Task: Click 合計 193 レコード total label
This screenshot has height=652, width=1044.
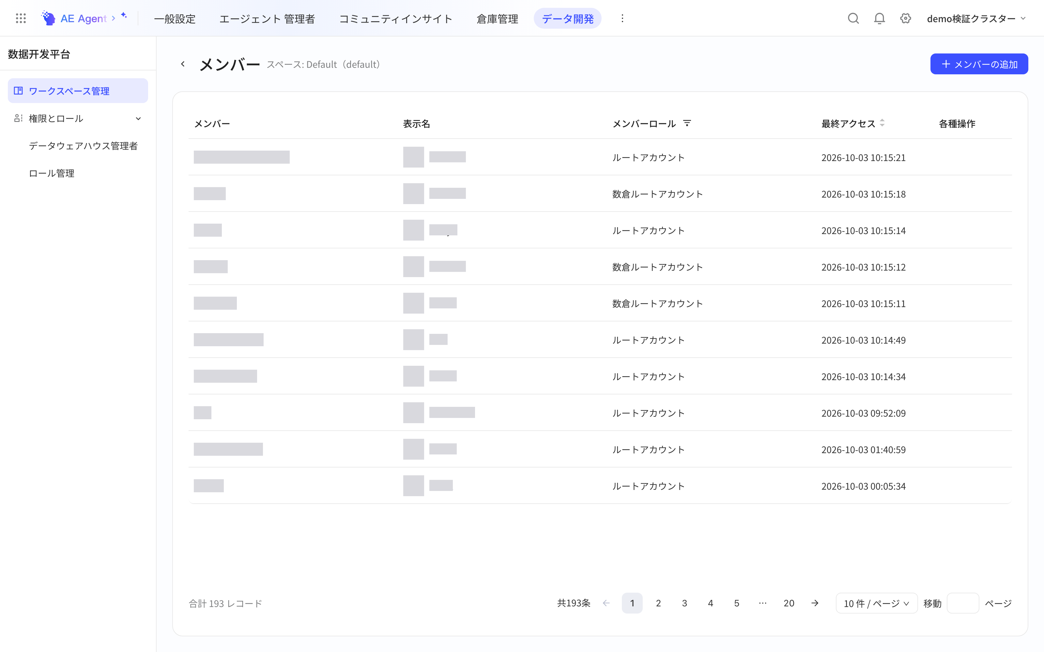Action: click(x=225, y=603)
